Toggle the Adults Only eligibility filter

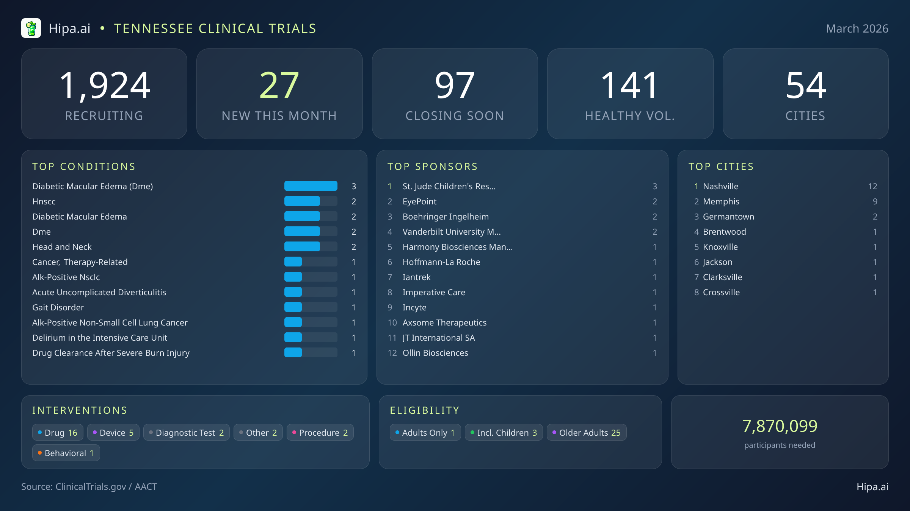[x=425, y=432]
